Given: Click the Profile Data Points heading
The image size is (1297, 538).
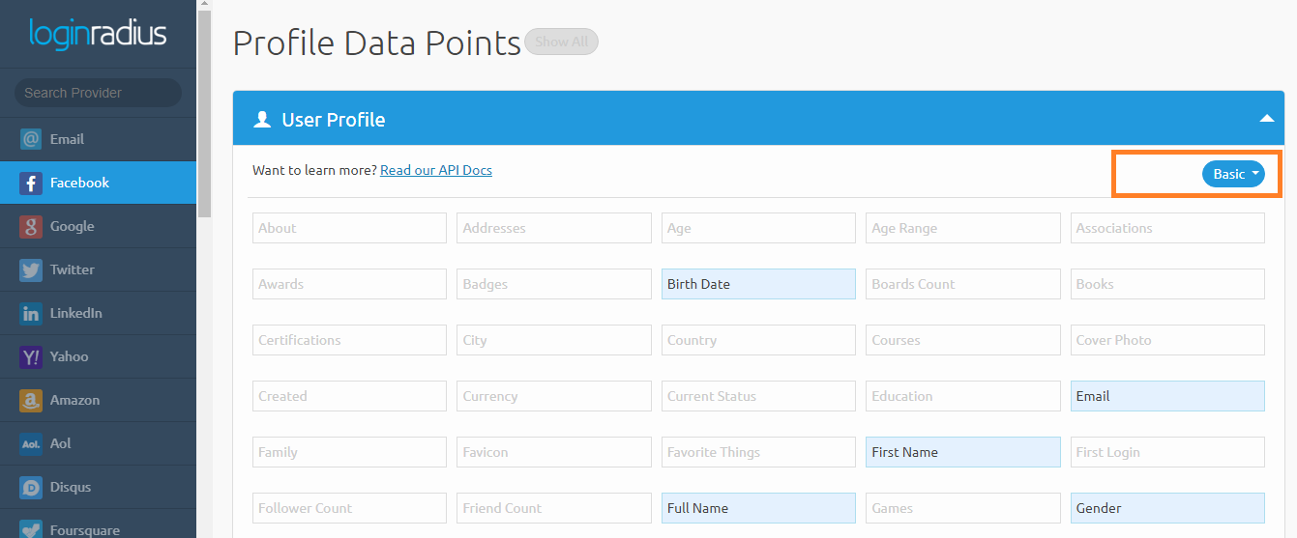Looking at the screenshot, I should click(377, 43).
